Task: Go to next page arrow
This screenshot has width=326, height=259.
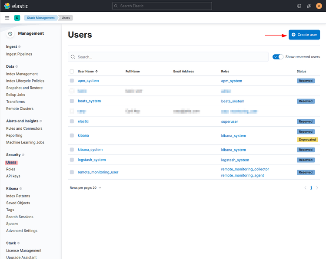Action: 317,188
